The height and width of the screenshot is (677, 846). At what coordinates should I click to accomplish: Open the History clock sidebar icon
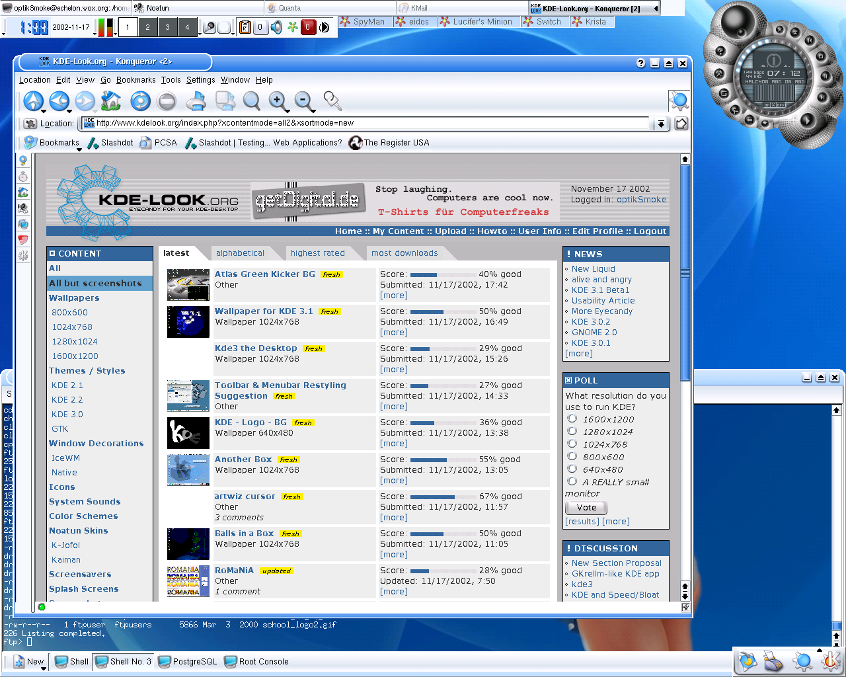tap(23, 177)
